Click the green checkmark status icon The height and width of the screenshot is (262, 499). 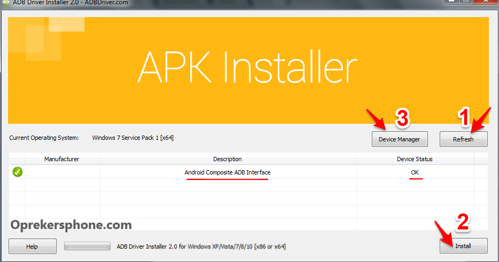pos(18,172)
